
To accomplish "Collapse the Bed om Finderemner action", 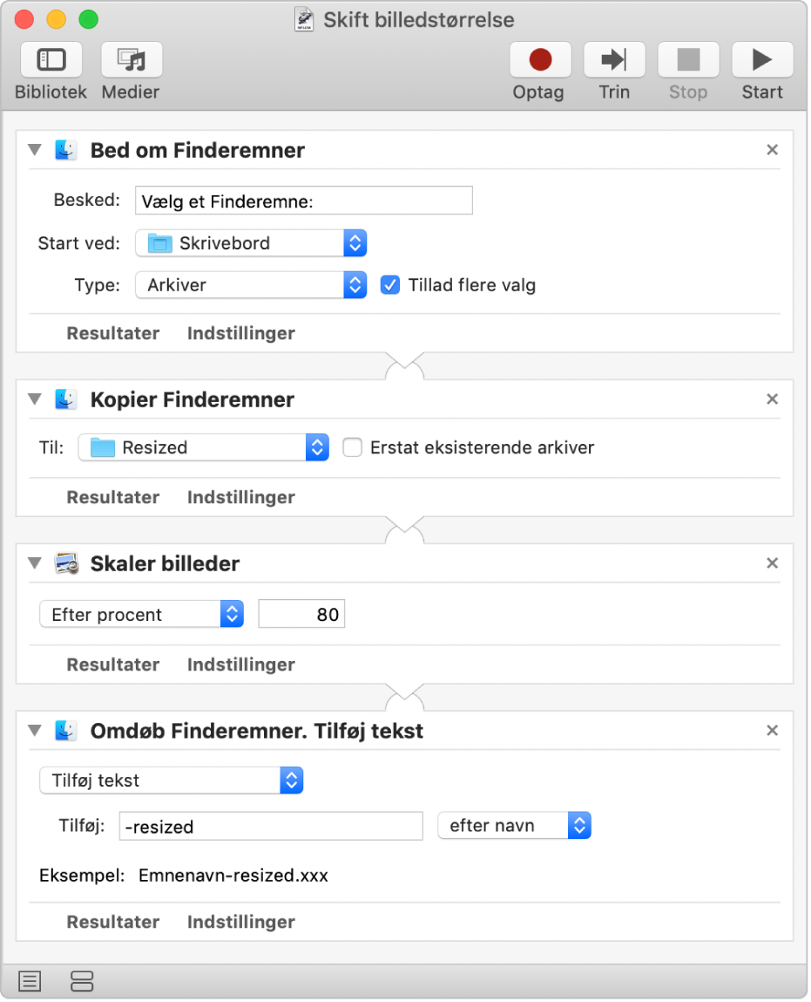I will tap(35, 150).
